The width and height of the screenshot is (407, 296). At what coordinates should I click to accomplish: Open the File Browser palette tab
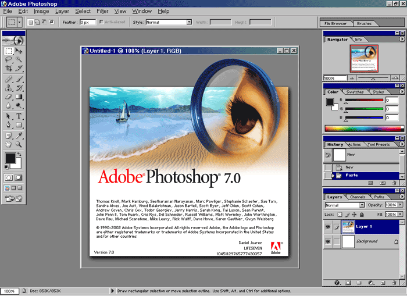[x=335, y=23]
